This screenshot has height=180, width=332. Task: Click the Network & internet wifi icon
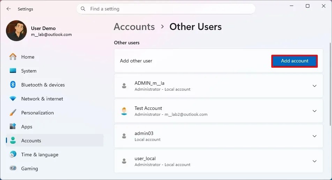[x=13, y=99]
